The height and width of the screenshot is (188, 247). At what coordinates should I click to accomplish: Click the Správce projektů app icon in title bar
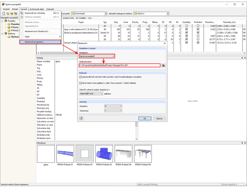click(x=3, y=4)
